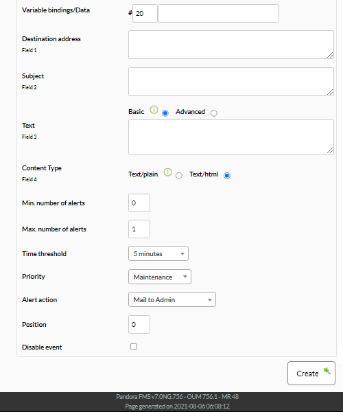Click the Variable bindings number field showing 20

145,14
